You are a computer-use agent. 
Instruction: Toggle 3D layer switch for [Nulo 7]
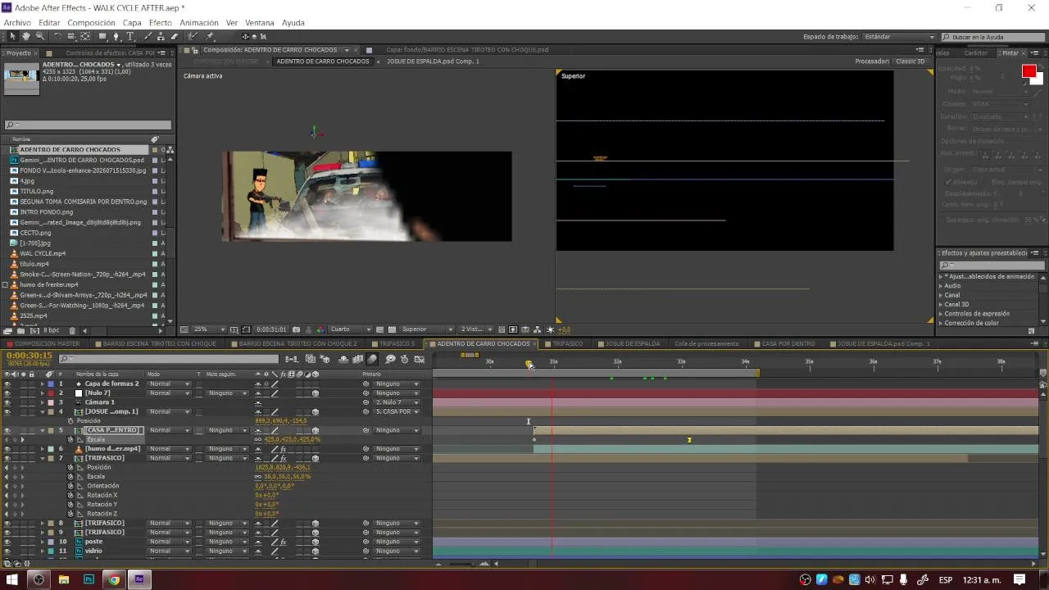point(316,393)
